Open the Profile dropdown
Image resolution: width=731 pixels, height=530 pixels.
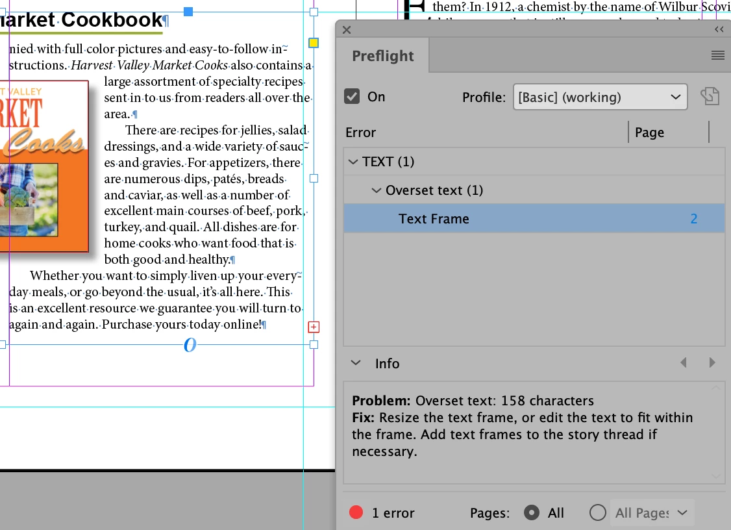click(600, 97)
